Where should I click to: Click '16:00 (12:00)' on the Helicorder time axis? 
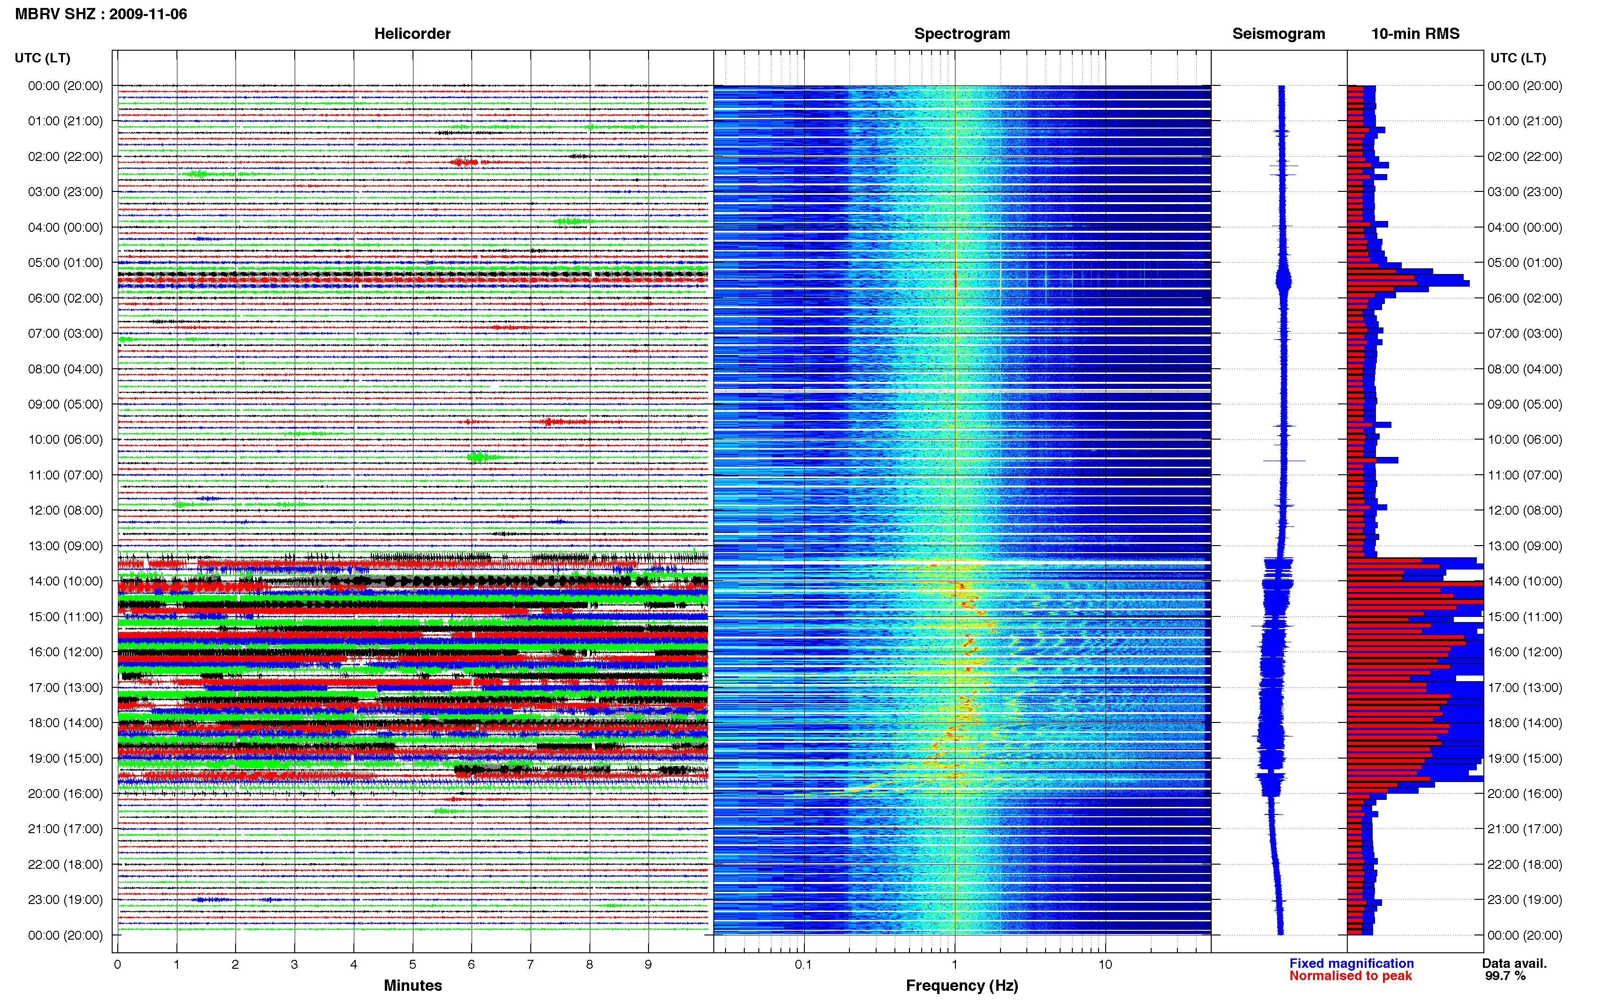(x=65, y=652)
